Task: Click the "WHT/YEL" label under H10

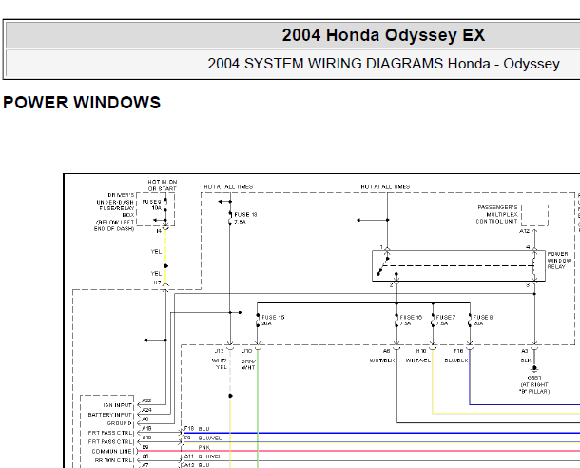Action: click(x=418, y=361)
